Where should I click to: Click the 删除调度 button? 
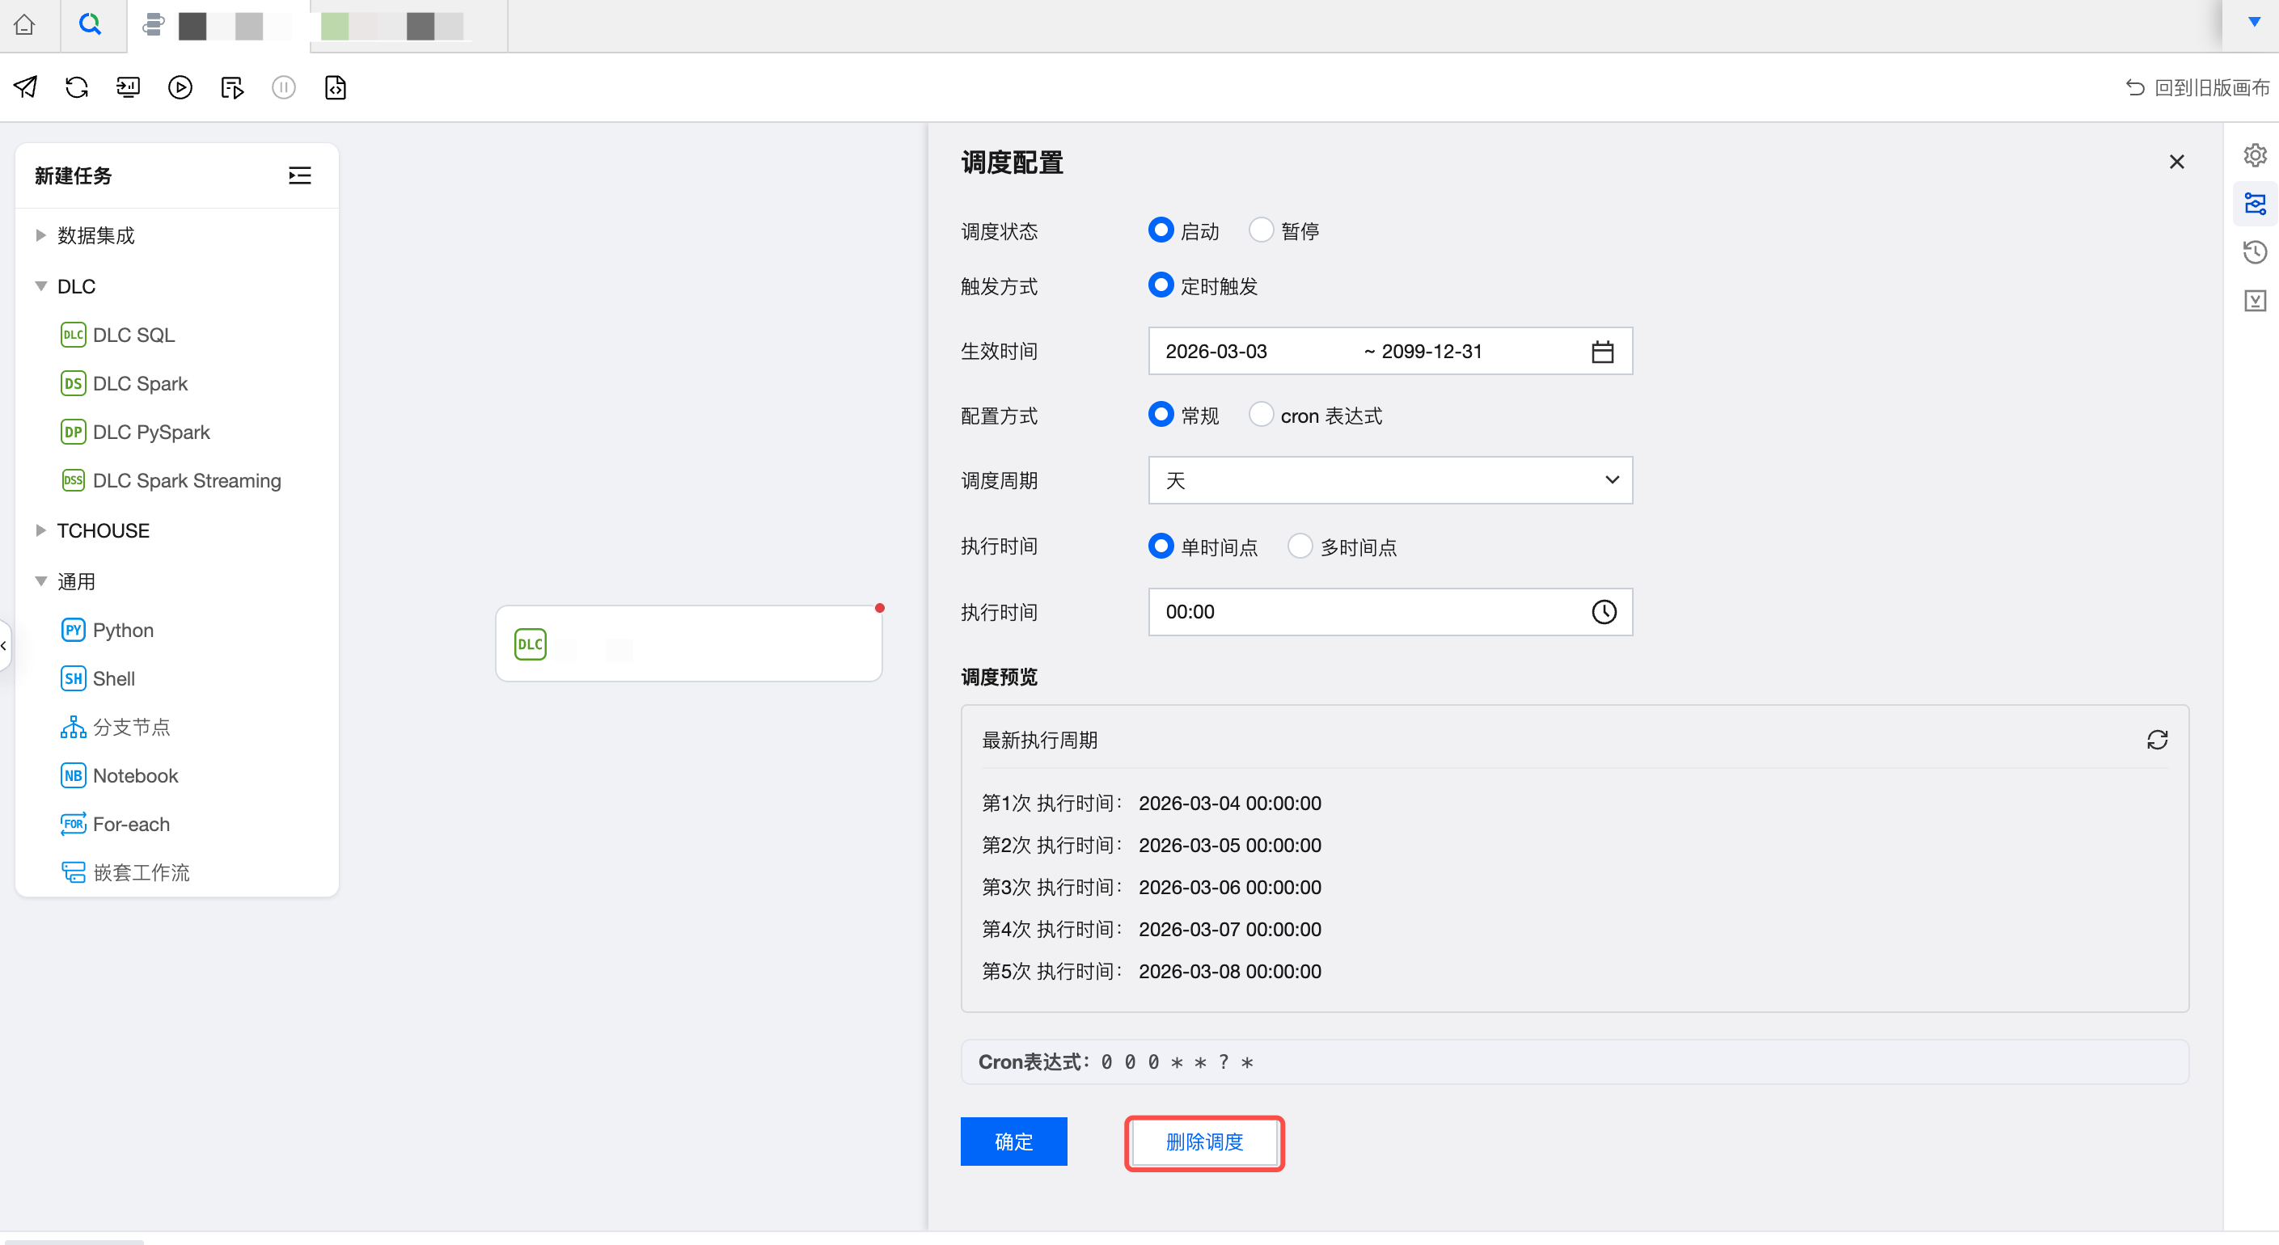[1203, 1142]
